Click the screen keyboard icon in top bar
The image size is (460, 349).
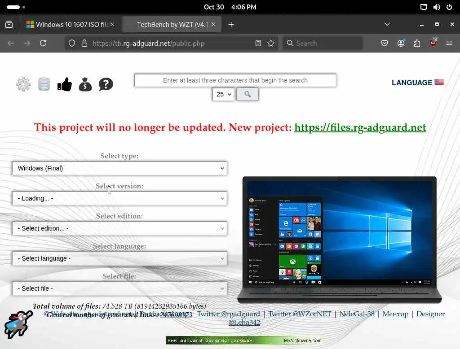424,7
